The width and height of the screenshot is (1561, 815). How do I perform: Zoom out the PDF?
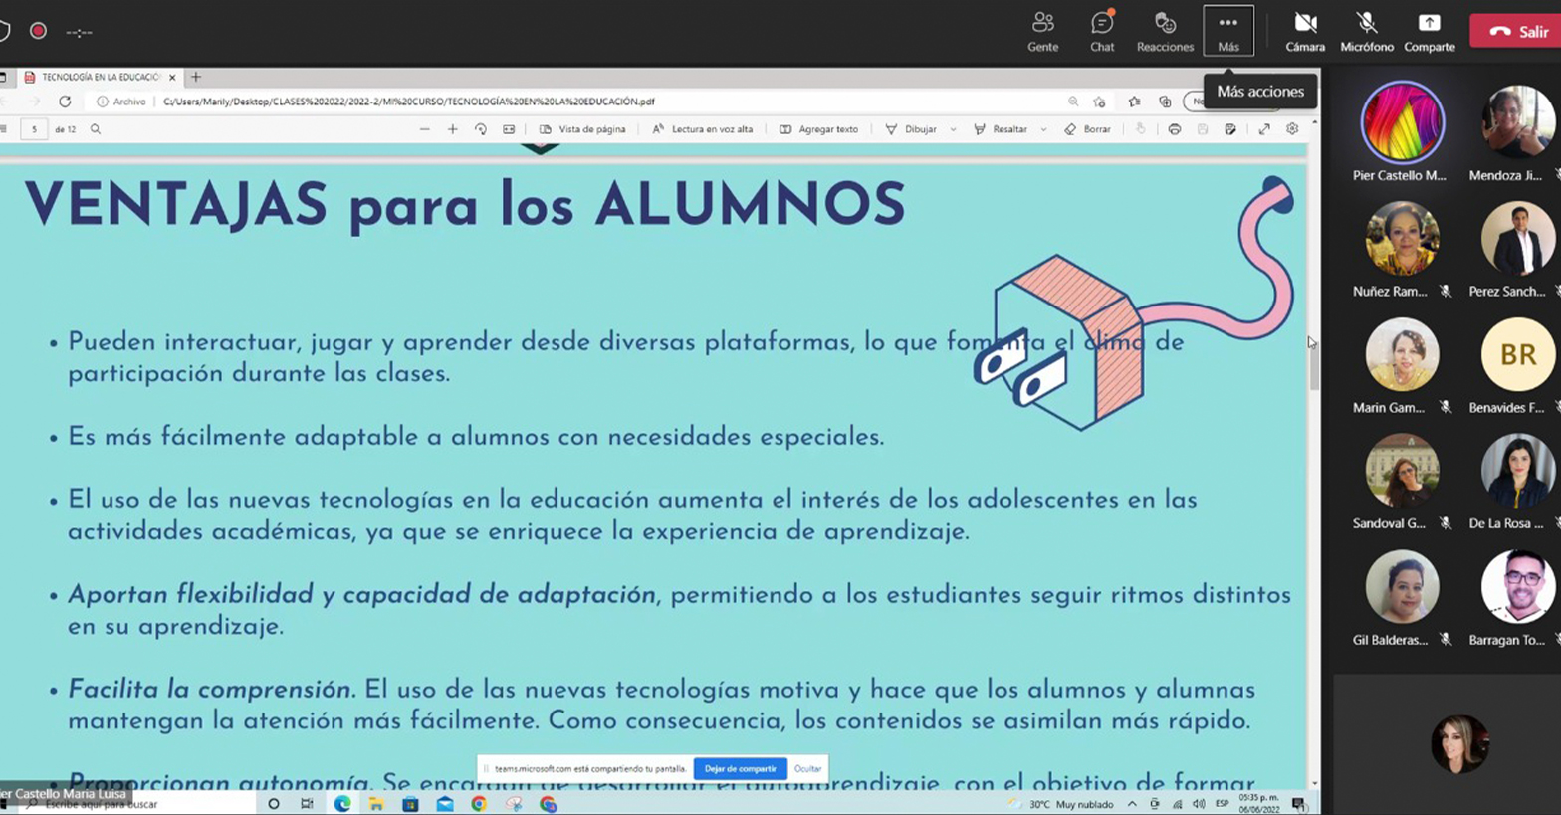424,129
